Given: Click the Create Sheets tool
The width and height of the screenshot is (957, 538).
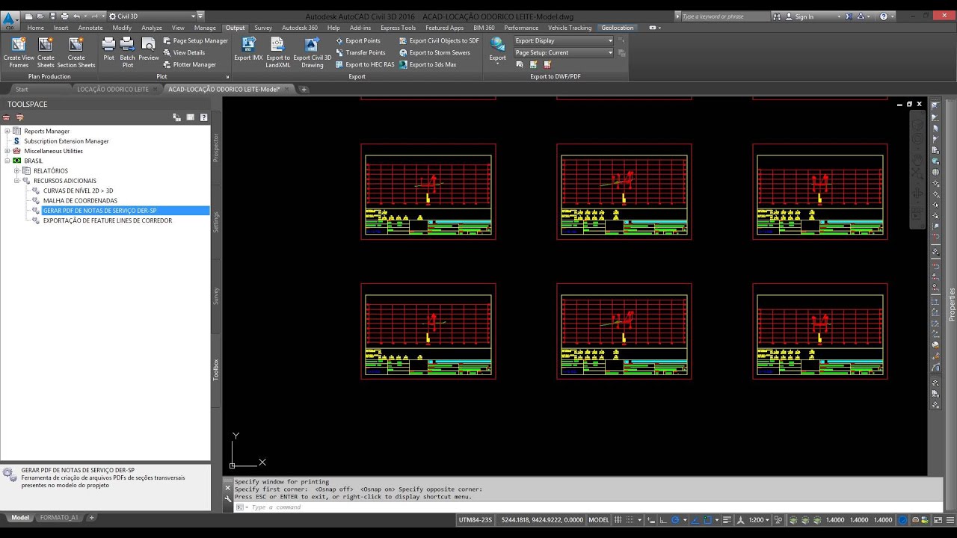Looking at the screenshot, I should coord(46,52).
